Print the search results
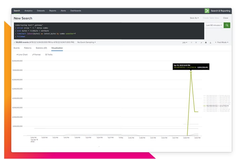Screen dimensions: 243x160 [206, 42]
